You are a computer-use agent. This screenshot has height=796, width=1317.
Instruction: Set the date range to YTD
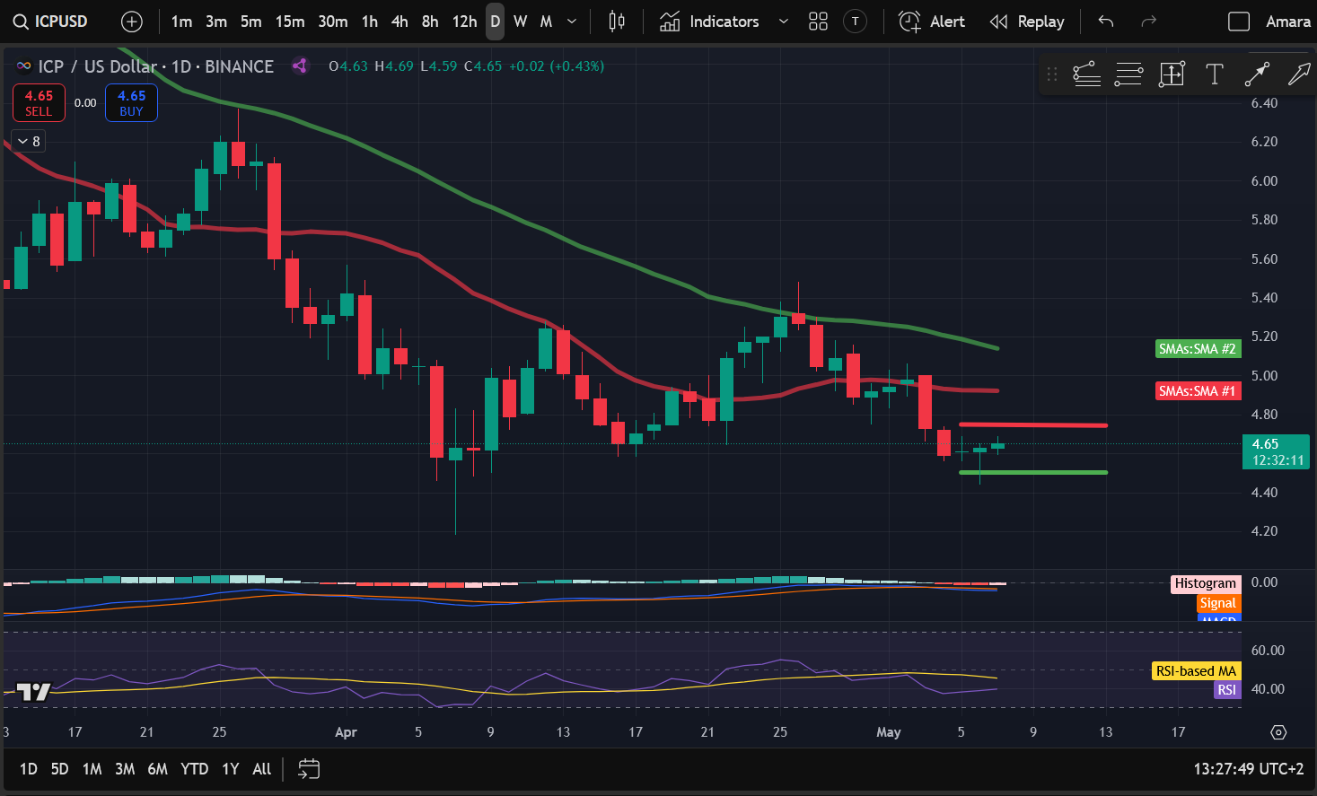pos(195,769)
